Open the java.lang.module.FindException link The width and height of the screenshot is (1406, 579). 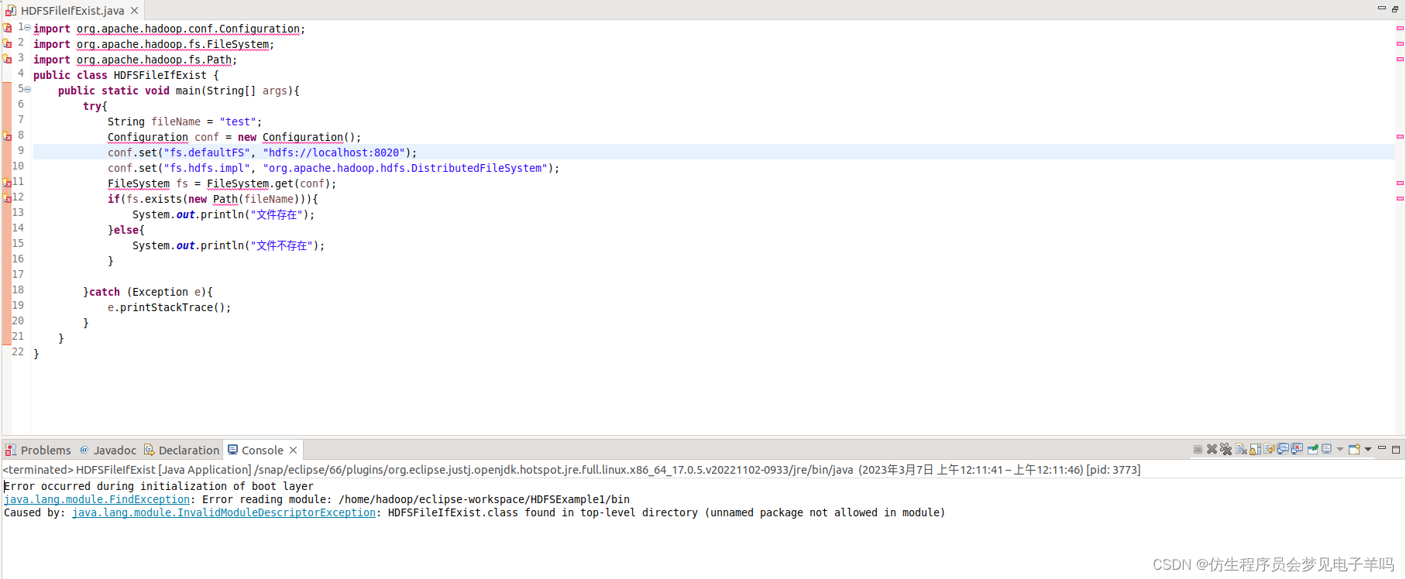(97, 499)
